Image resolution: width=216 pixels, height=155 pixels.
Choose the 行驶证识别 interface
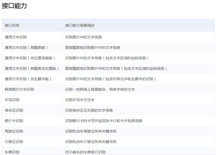[14, 141]
